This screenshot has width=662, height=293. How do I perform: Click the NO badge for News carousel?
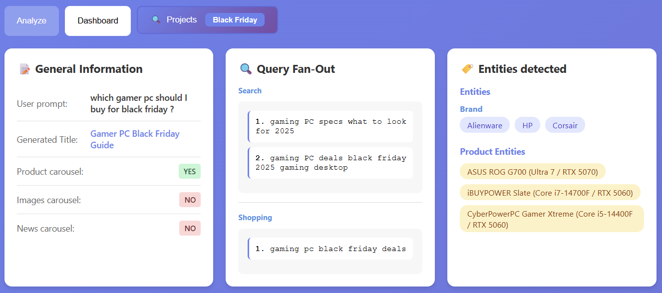[190, 228]
